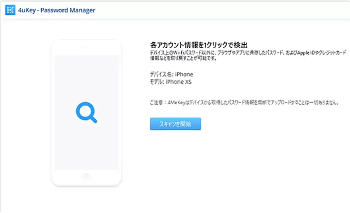This screenshot has width=350, height=213.
Task: Click the スキャンを開始 button
Action: [175, 124]
